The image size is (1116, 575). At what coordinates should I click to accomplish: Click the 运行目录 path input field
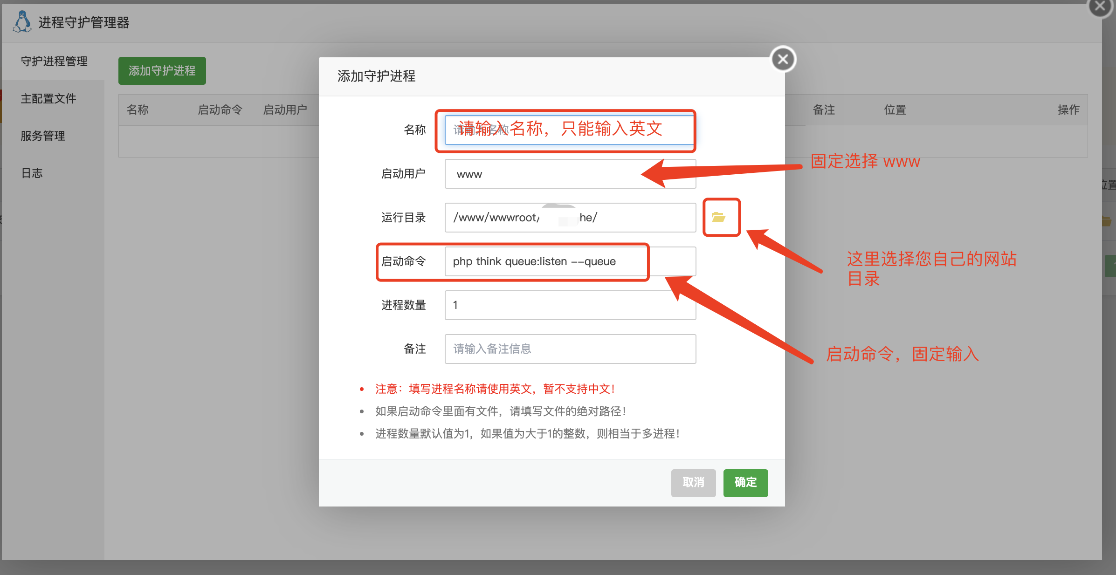click(x=570, y=218)
